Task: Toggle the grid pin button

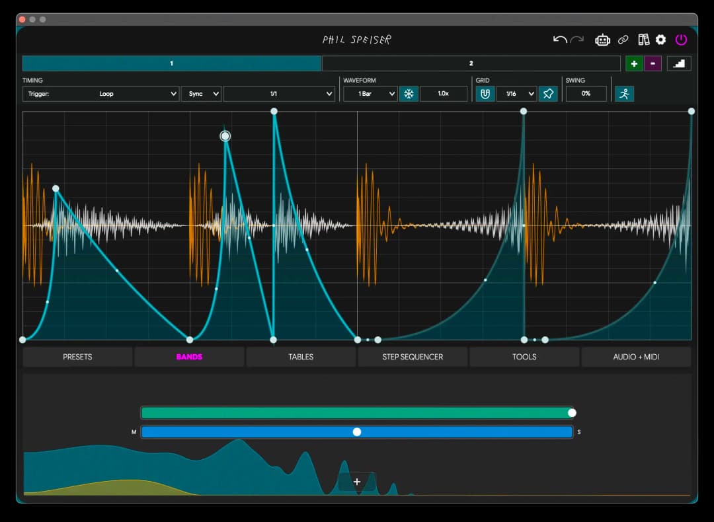Action: coord(548,94)
